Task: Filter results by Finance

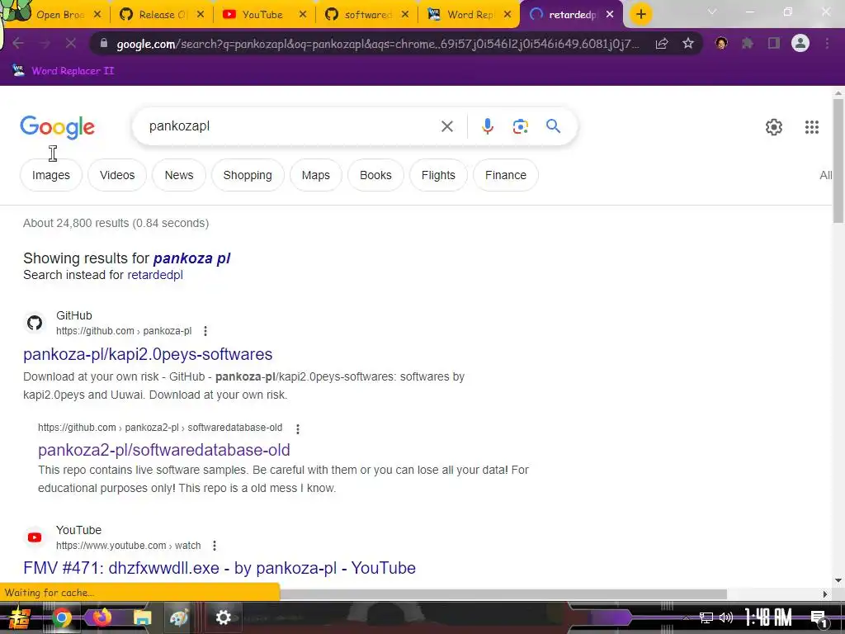Action: click(x=506, y=175)
